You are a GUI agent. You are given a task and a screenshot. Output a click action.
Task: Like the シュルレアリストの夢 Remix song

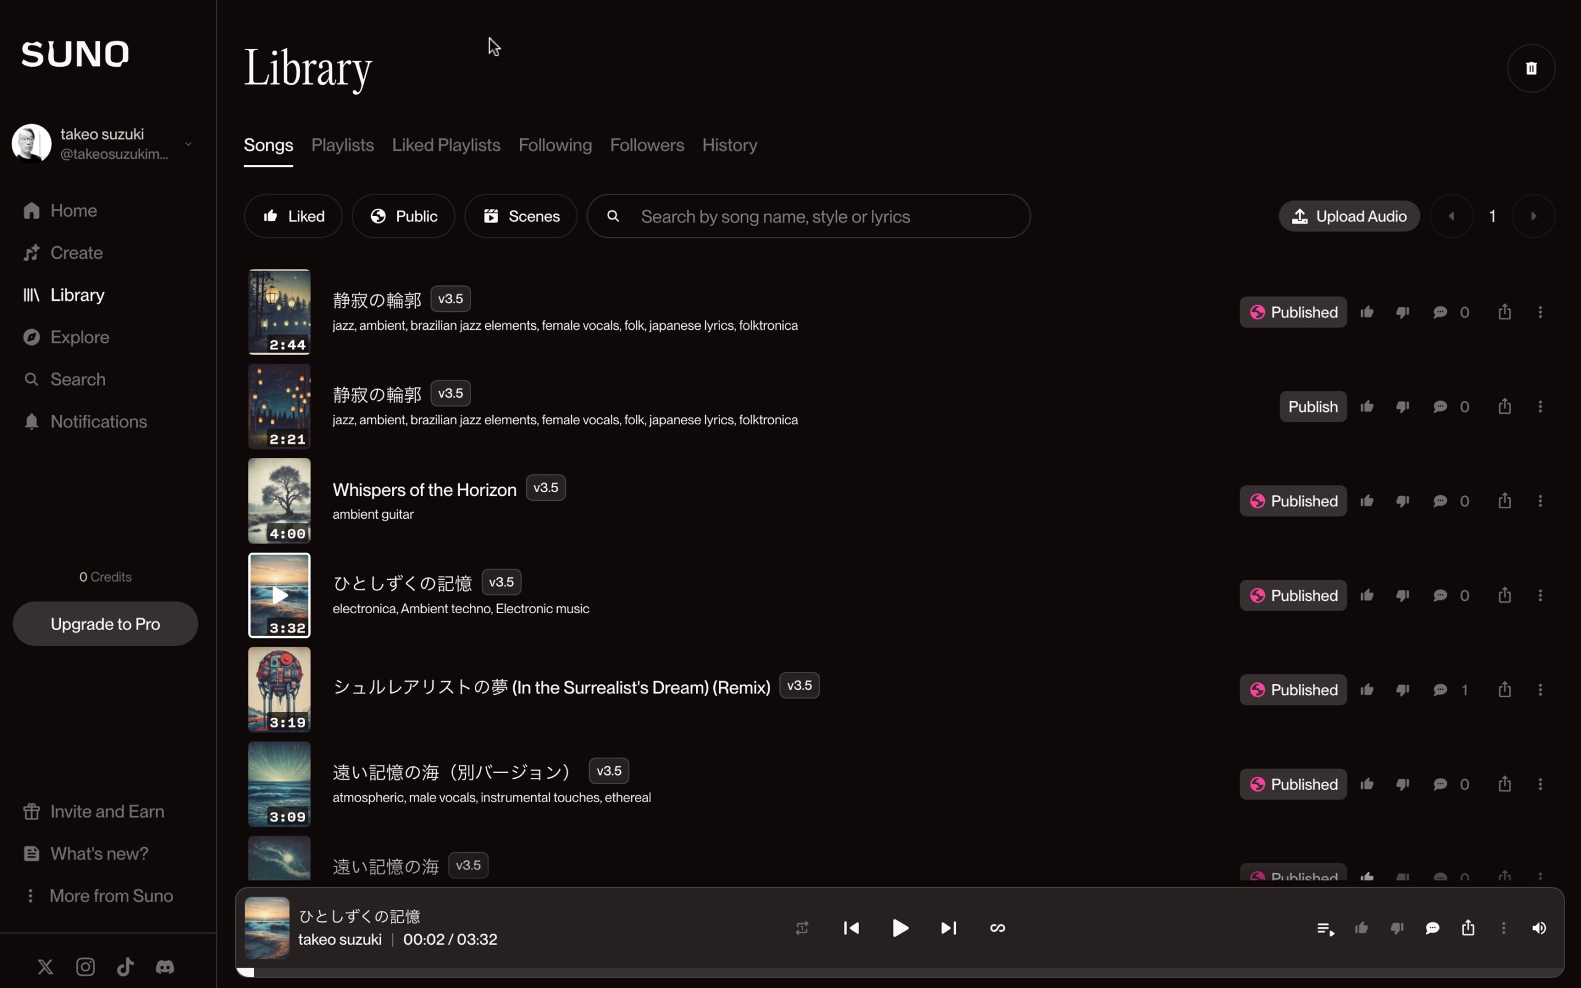1367,689
